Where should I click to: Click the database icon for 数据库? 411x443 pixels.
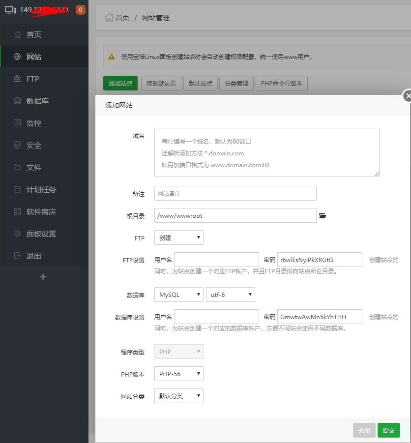pyautogui.click(x=17, y=101)
